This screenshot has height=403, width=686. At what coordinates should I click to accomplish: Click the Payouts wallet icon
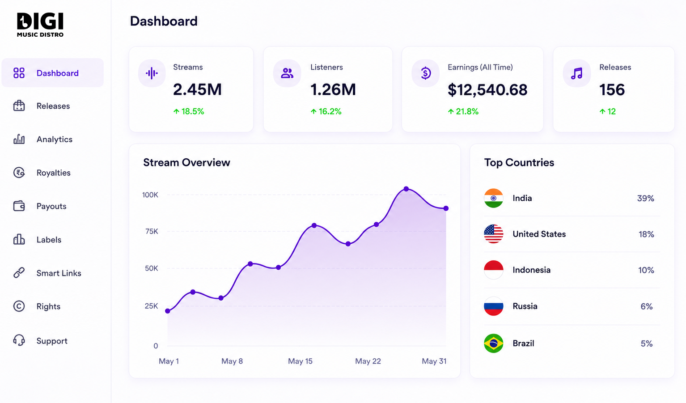(x=19, y=206)
